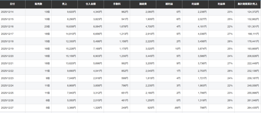This screenshot has width=261, height=113.
Task: Select the 販売数 column header
Action: click(38, 4)
